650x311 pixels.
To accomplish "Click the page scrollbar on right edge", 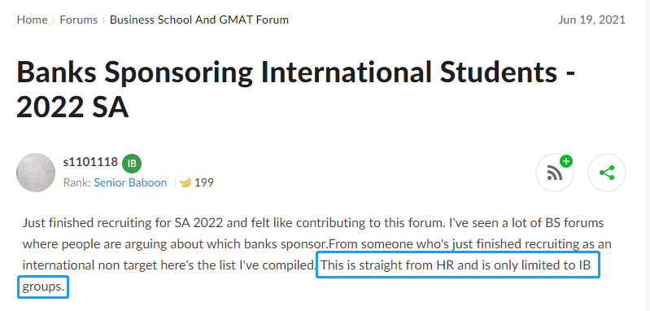I will tap(648, 155).
